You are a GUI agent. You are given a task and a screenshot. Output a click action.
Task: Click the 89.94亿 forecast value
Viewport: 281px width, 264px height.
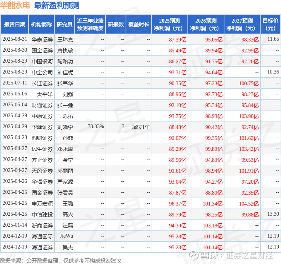pos(214,51)
